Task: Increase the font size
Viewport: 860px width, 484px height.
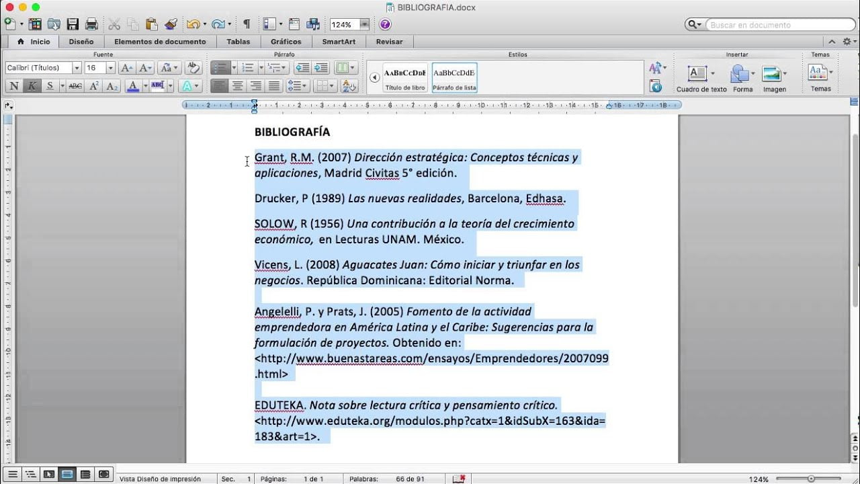Action: pos(126,68)
